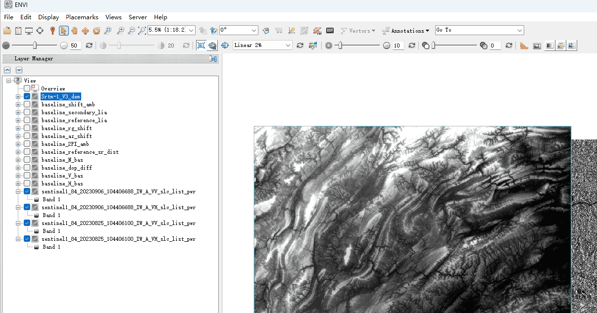Expand the baseline_rg_shift tree node
597x313 pixels.
pos(18,128)
